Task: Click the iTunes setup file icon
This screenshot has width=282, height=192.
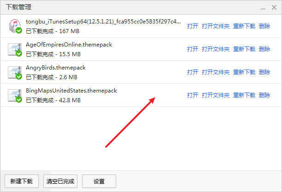Action: [x=15, y=26]
